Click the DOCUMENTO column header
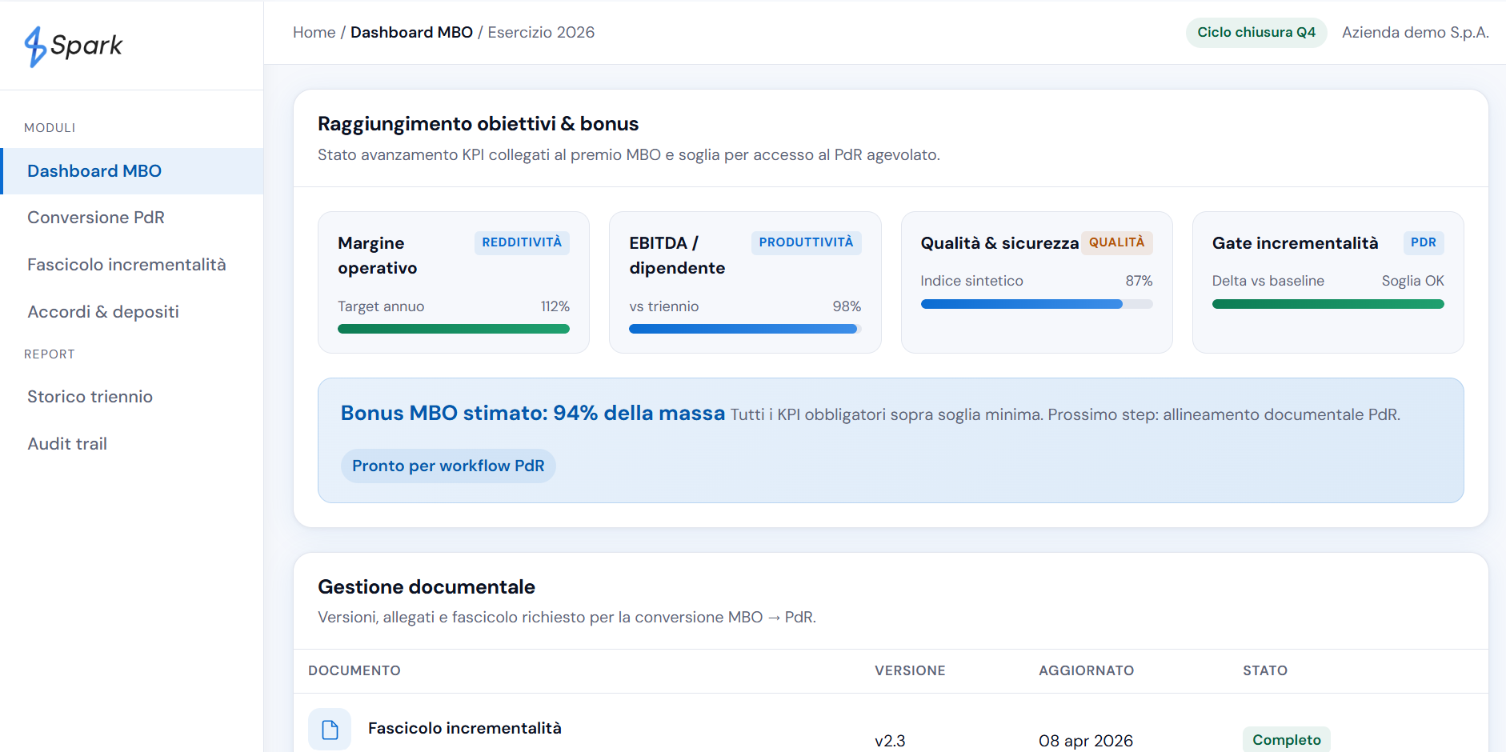Viewport: 1506px width, 752px height. 354,670
